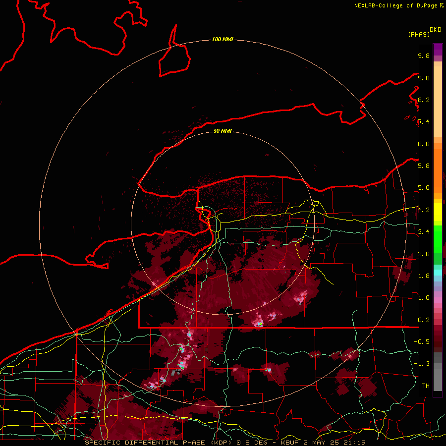Click the 1.0 value on color scale

(424, 298)
